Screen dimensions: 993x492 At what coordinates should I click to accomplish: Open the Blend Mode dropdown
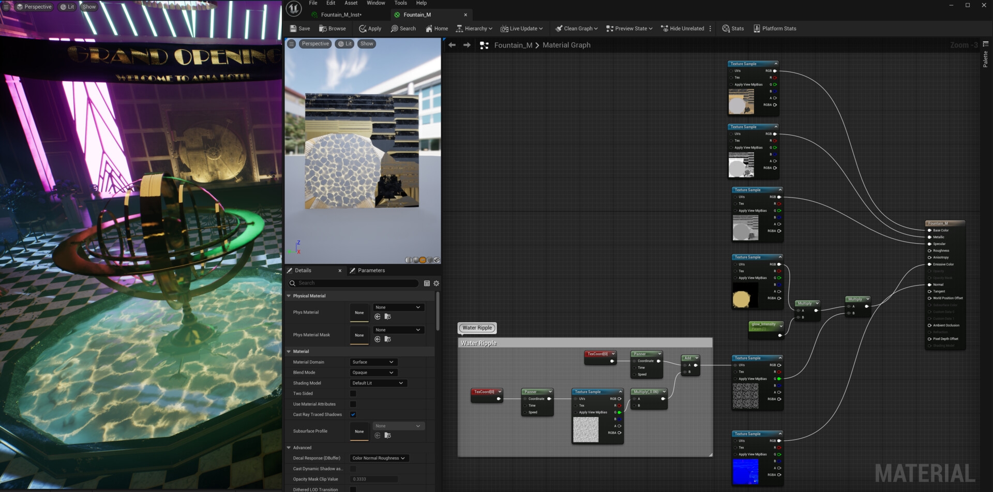[x=372, y=372]
